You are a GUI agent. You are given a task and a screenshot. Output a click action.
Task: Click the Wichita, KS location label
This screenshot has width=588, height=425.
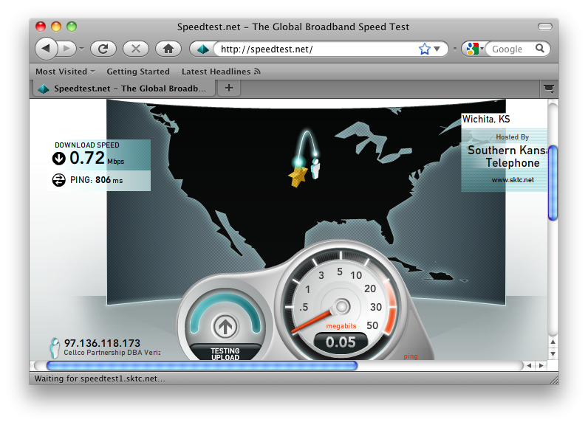486,119
